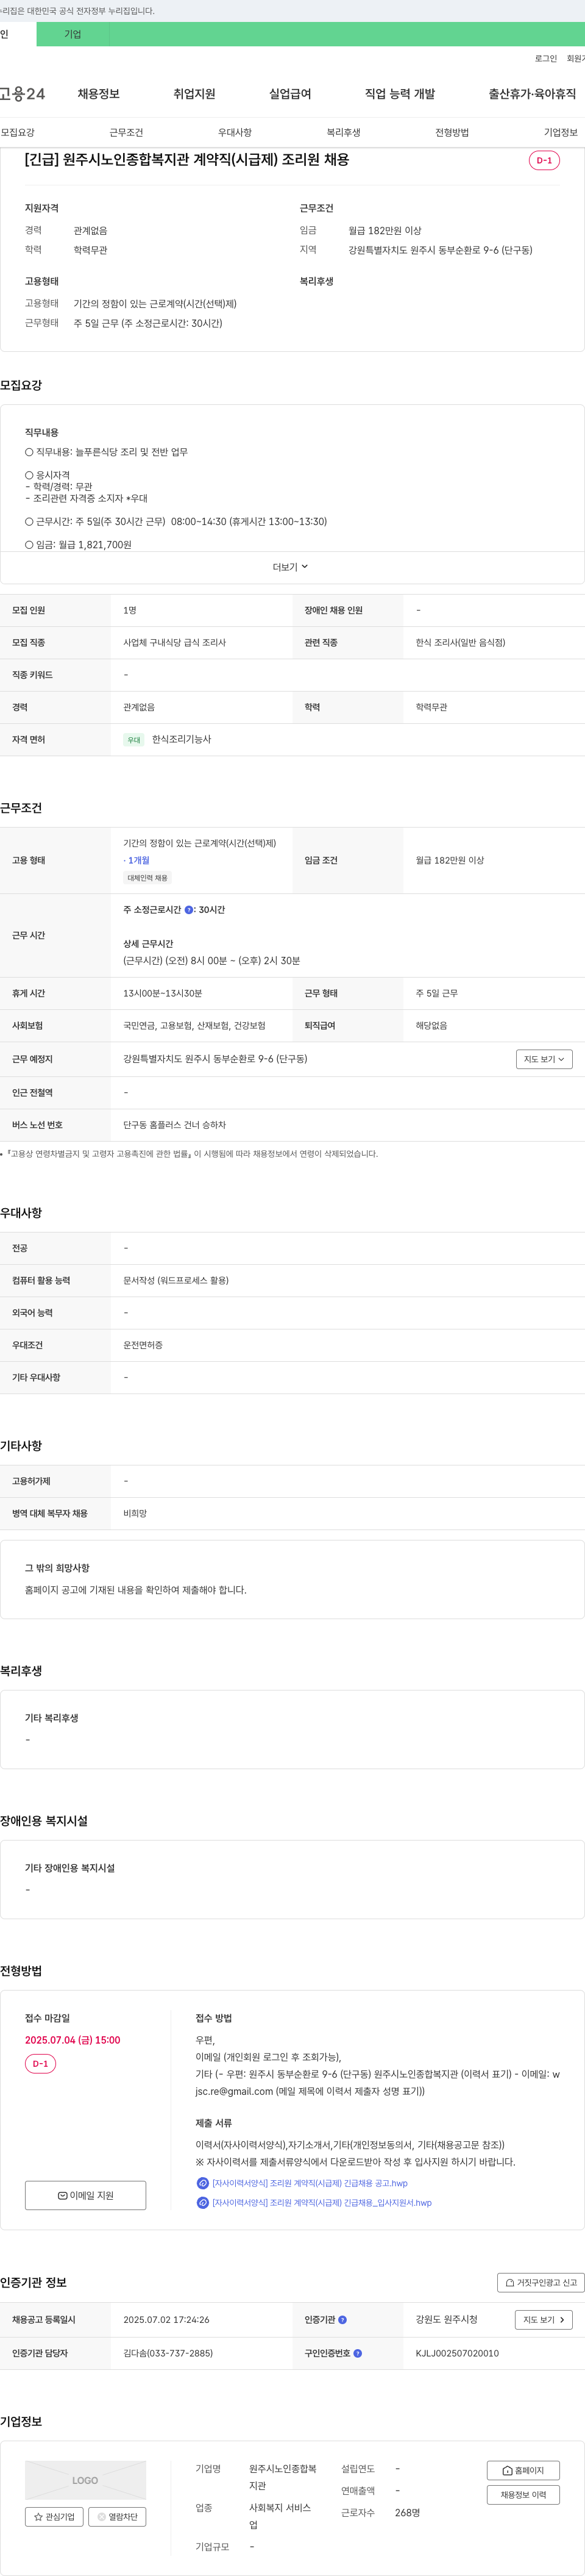Open the 기업 tab at top
Image resolution: width=585 pixels, height=2576 pixels.
(73, 34)
